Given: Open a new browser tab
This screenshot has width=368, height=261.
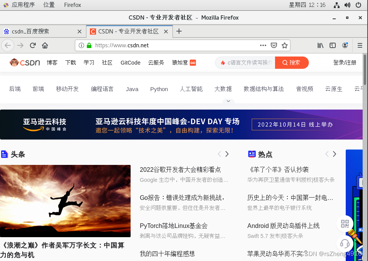Looking at the screenshot, I should coord(179,31).
